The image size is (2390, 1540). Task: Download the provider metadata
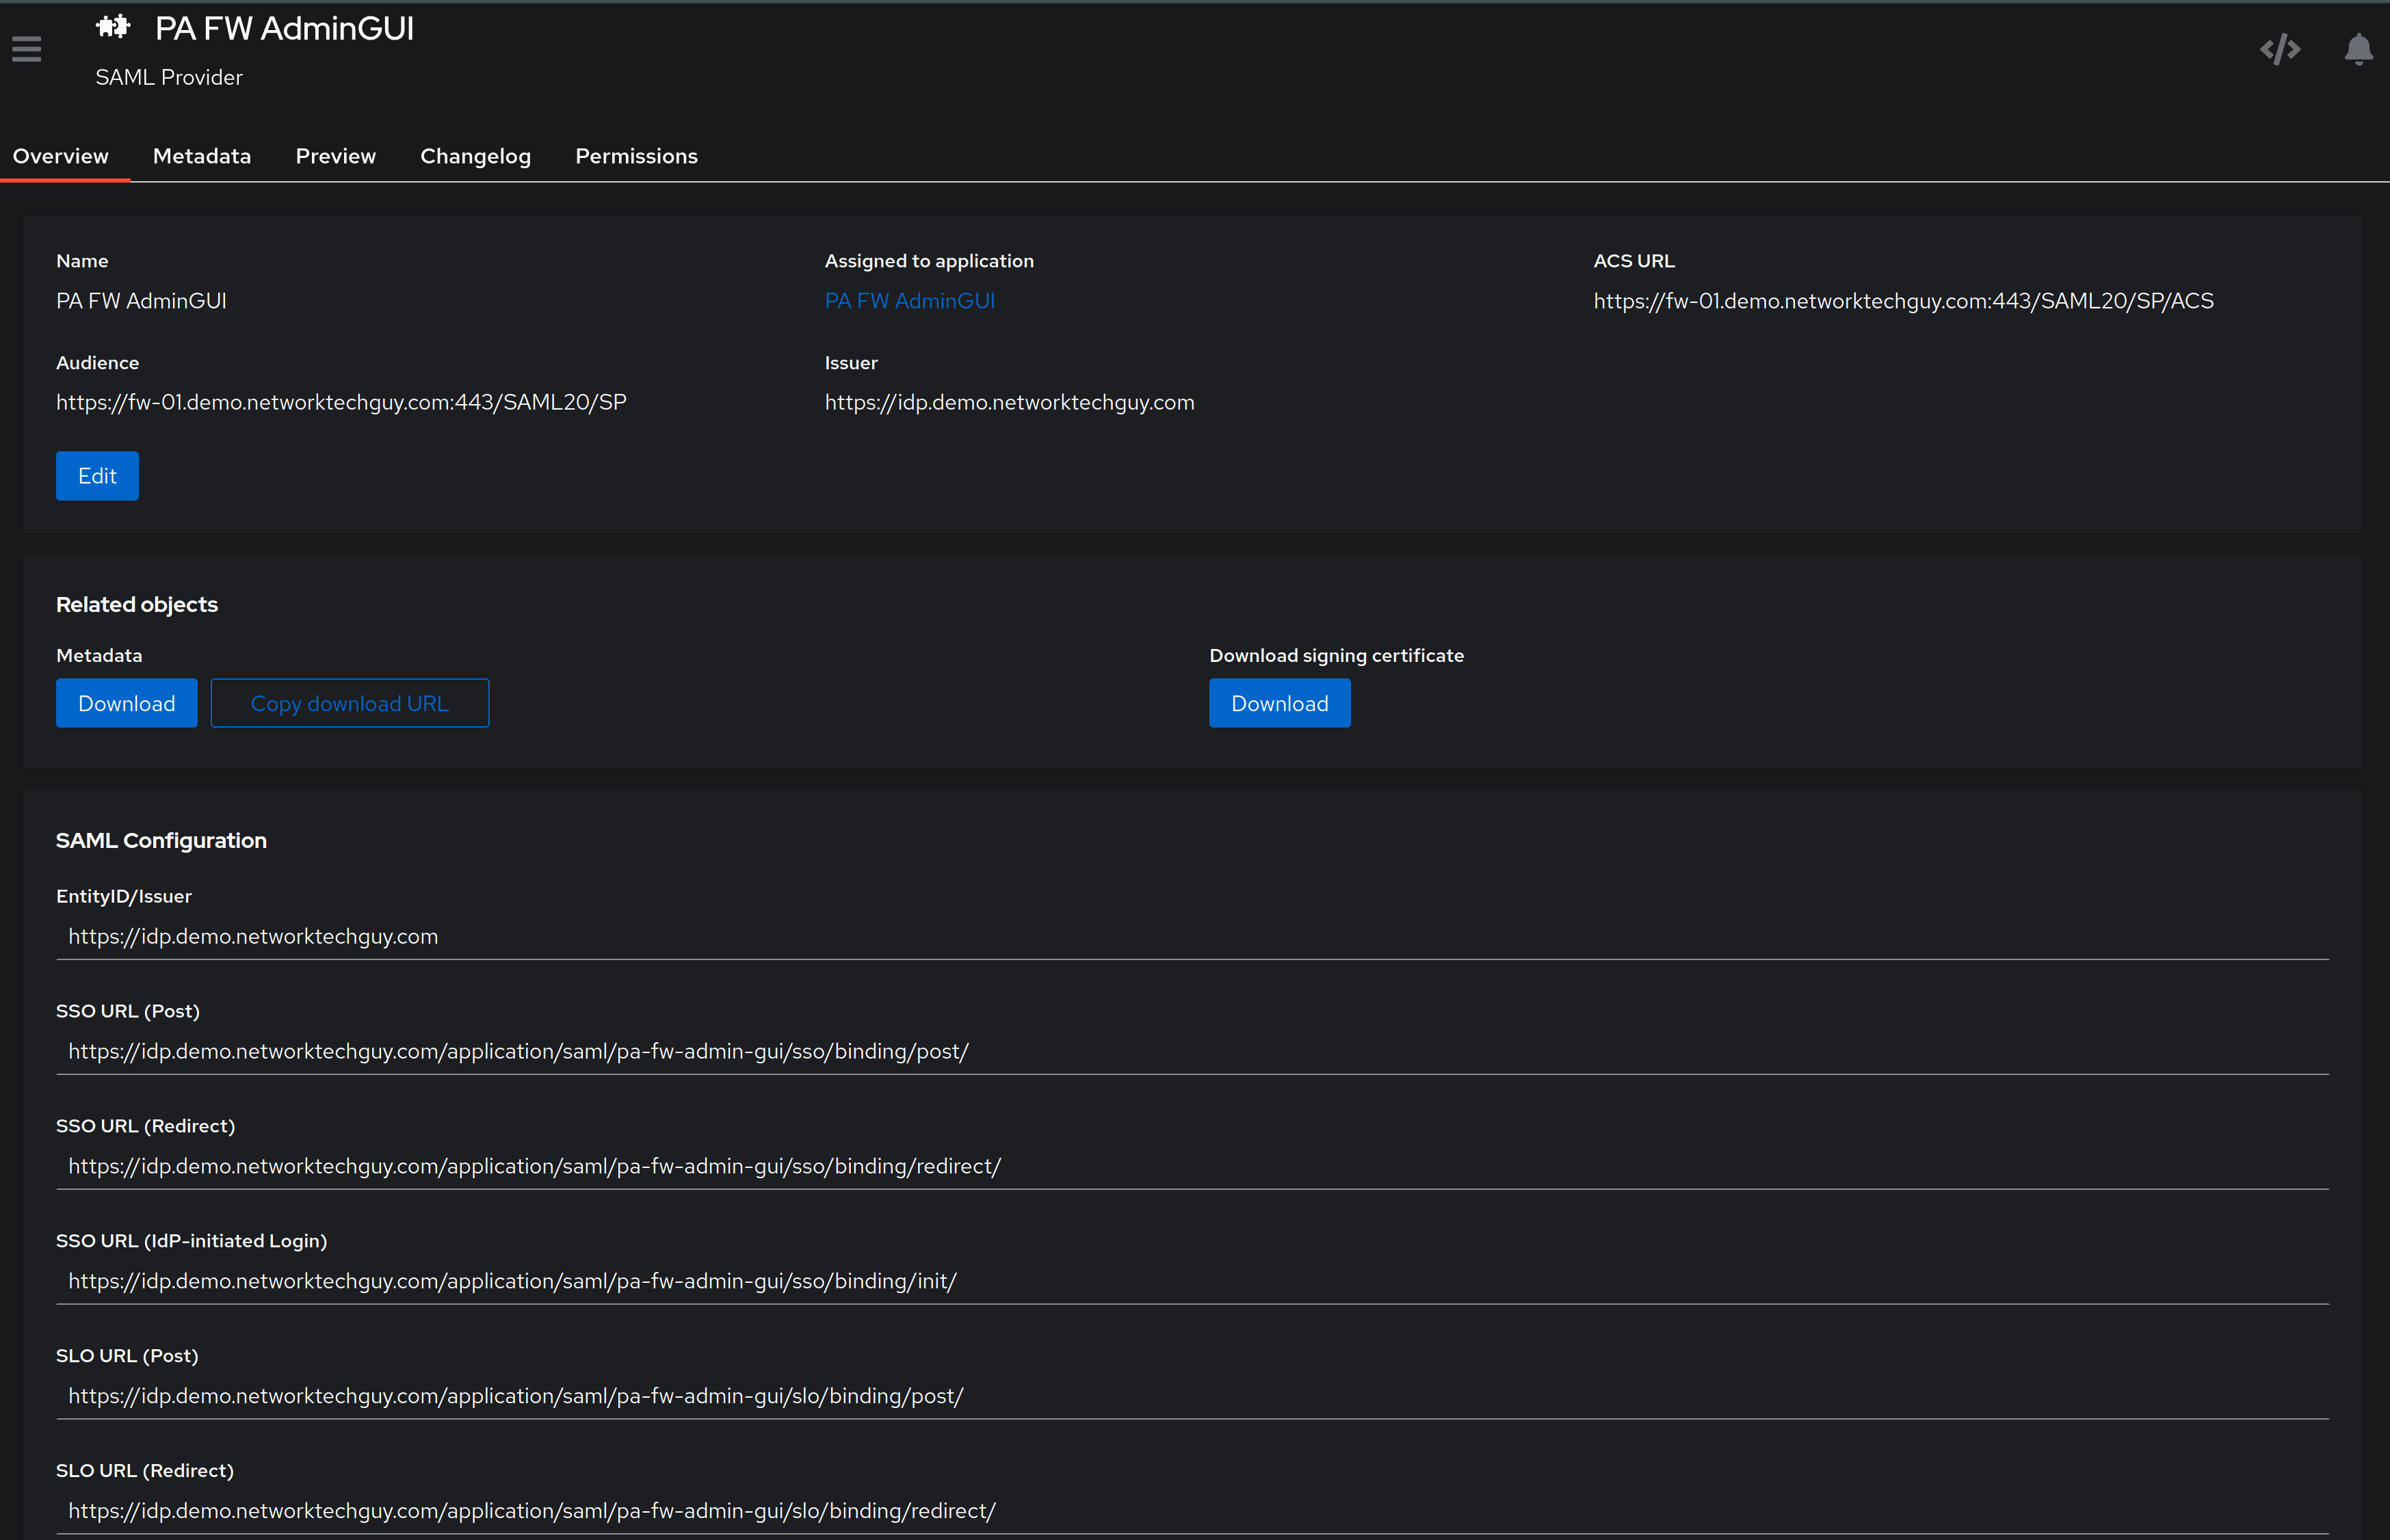[x=127, y=703]
